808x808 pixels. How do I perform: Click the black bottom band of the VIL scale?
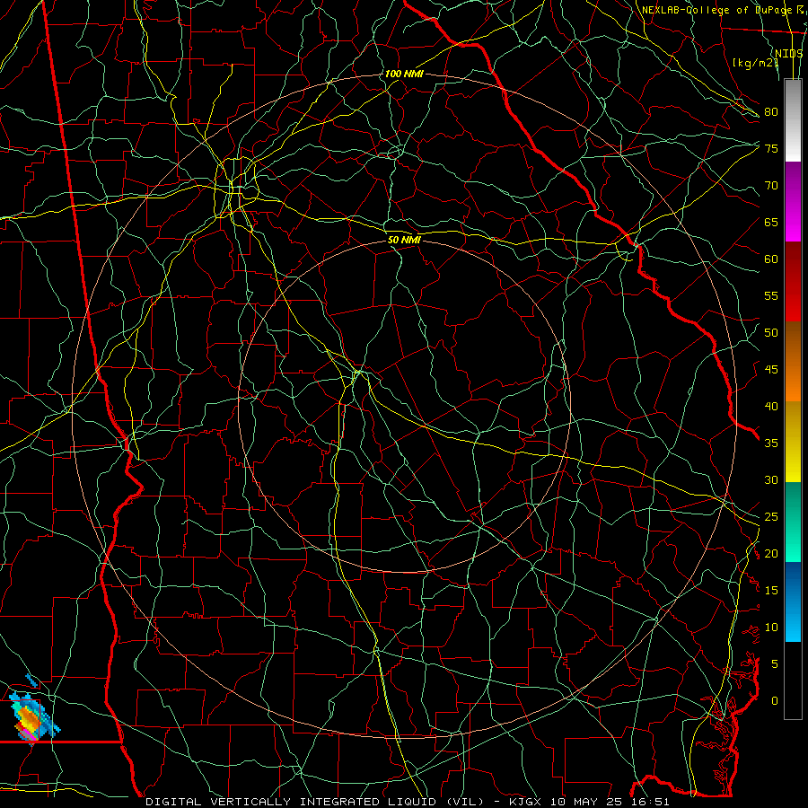(x=793, y=681)
